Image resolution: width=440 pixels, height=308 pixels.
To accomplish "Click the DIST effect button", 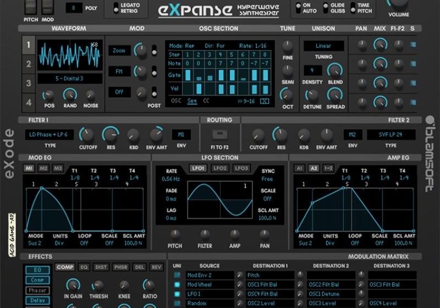I will point(101,267).
